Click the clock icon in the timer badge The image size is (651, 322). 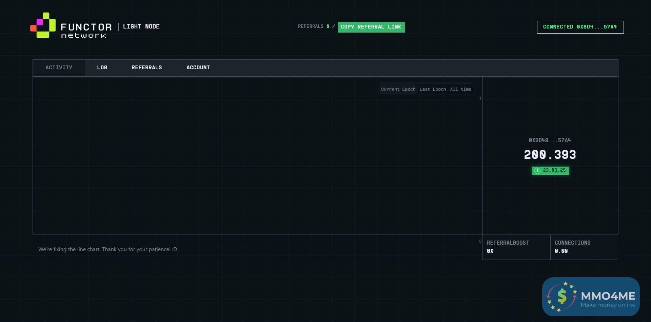click(x=537, y=171)
